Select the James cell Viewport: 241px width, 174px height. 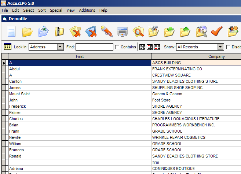click(x=80, y=88)
